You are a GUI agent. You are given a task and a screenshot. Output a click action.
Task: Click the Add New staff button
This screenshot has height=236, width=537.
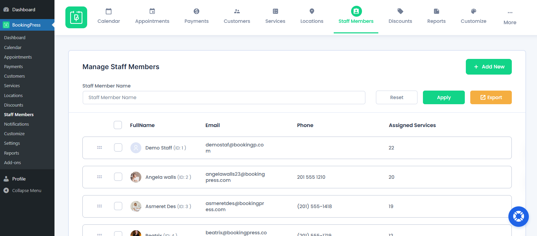coord(489,67)
